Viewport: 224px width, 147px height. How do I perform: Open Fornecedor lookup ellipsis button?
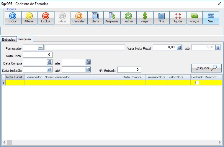[x=40, y=47]
